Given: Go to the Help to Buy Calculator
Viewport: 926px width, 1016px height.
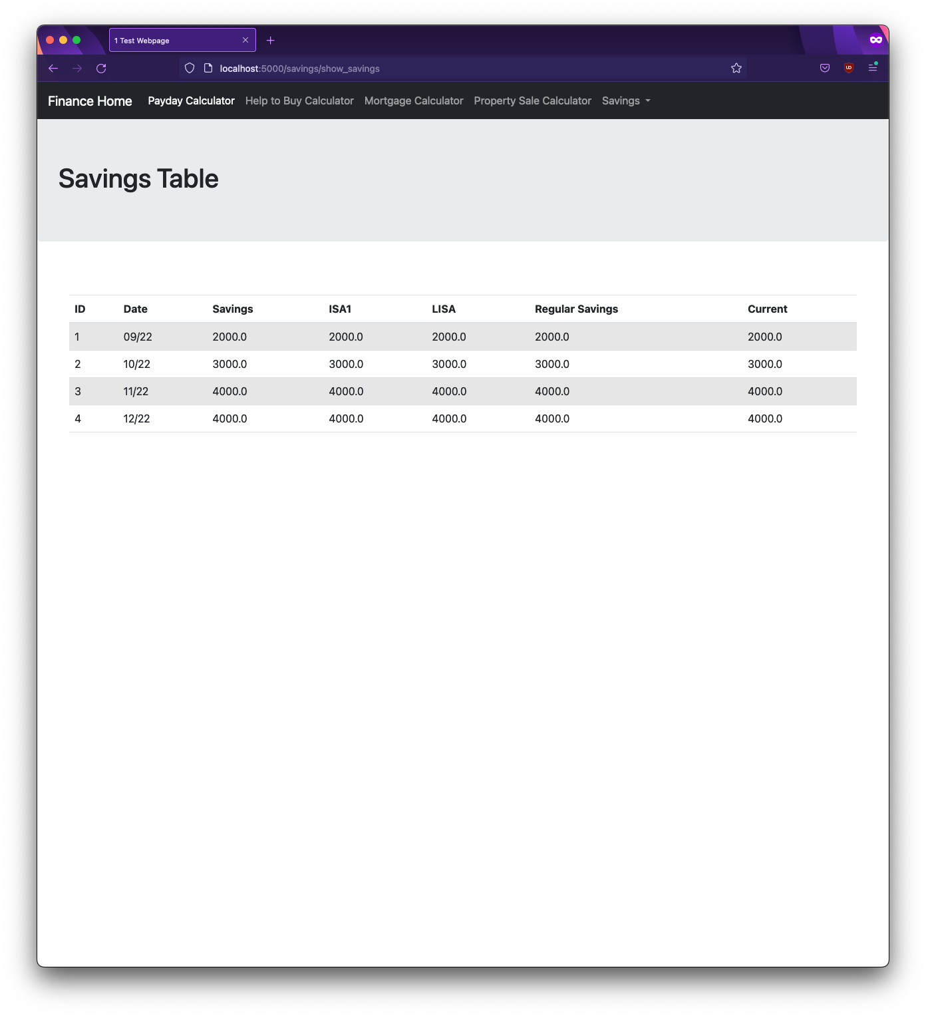Looking at the screenshot, I should click(x=299, y=101).
